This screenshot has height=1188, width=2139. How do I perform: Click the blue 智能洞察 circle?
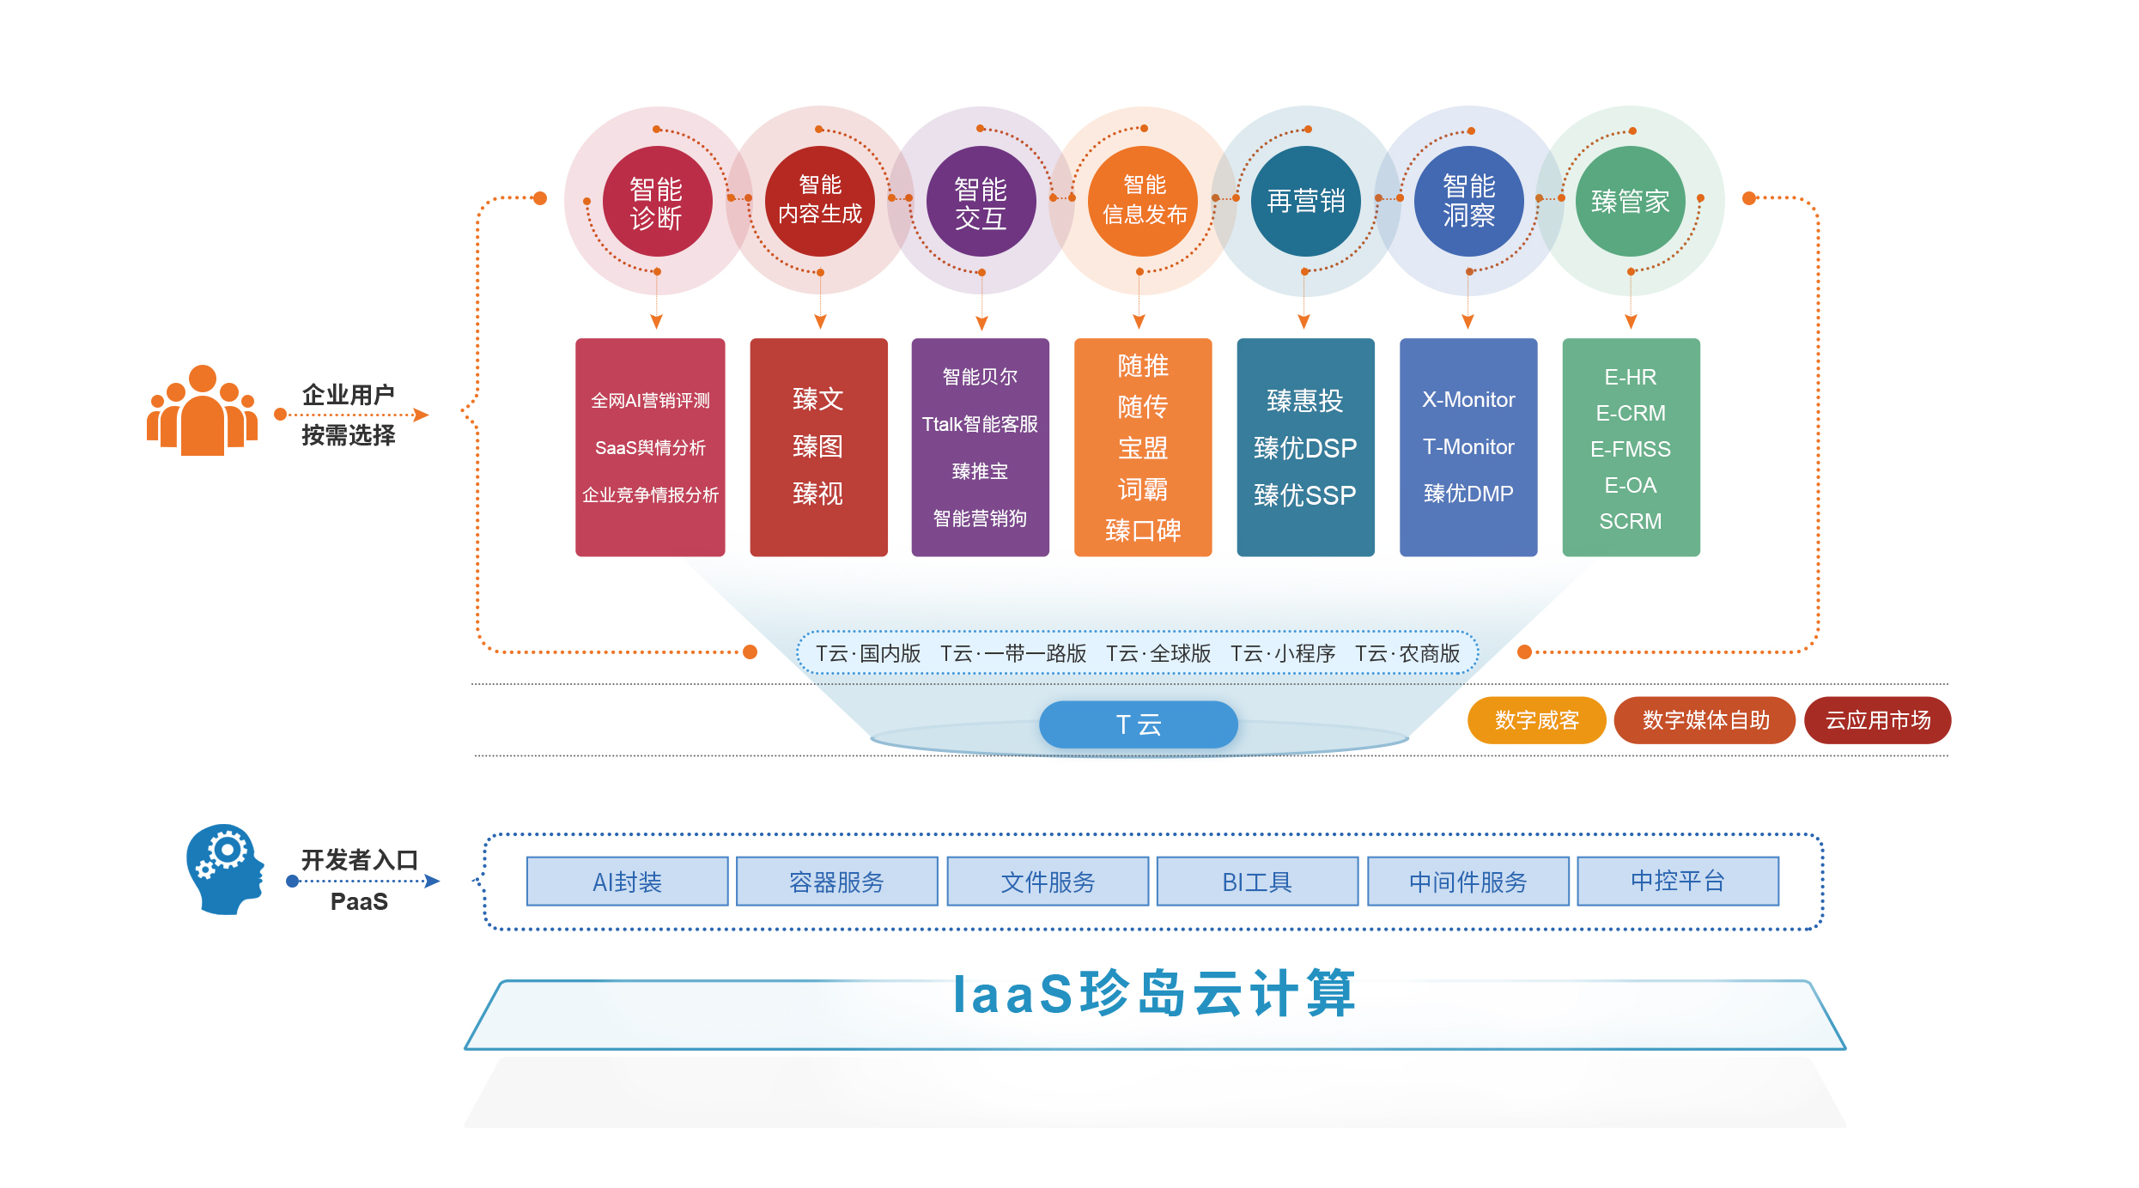point(1468,201)
